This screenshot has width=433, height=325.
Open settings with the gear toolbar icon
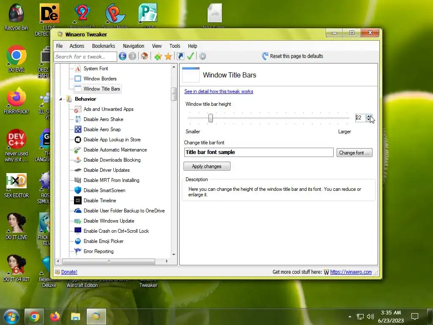pyautogui.click(x=203, y=56)
